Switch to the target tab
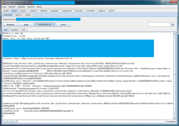The height and width of the screenshot is (126, 179). (x=6, y=11)
